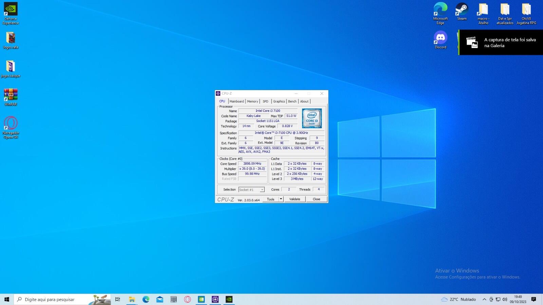Switch to the About tab
The width and height of the screenshot is (543, 305).
coord(304,101)
